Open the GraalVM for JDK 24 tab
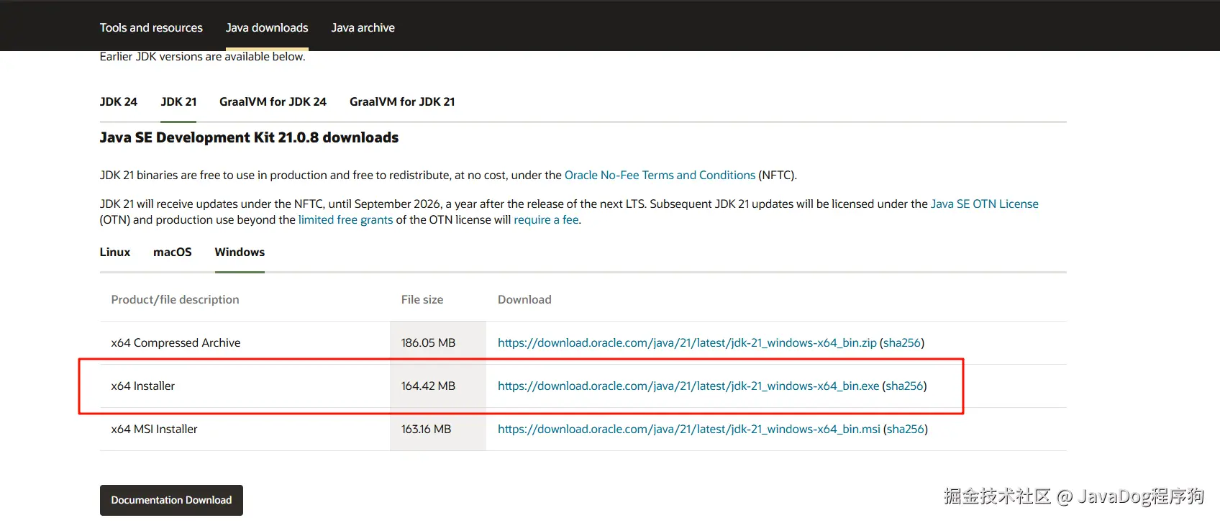 [x=273, y=101]
